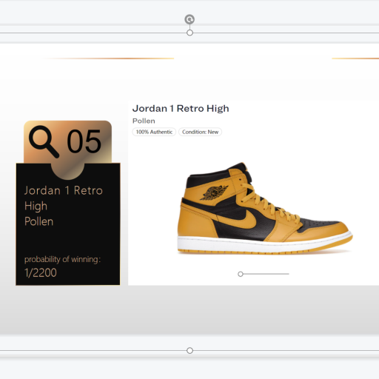The width and height of the screenshot is (379, 379).
Task: Click the Jordan wings logo on the sneaker
Action: click(x=214, y=192)
